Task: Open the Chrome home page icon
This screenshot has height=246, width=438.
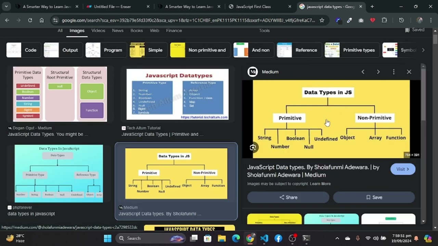Action: pyautogui.click(x=41, y=20)
